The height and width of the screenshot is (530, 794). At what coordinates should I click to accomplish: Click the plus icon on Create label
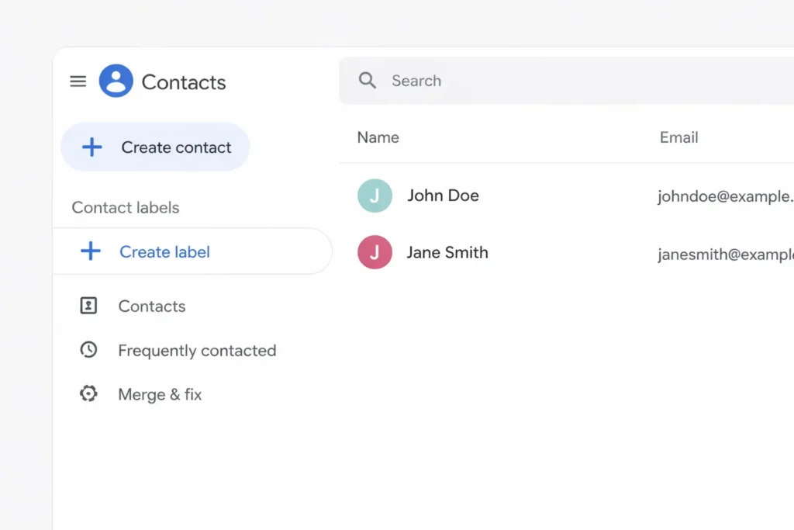(91, 251)
